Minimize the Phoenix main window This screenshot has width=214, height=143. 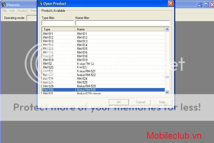coord(200,5)
